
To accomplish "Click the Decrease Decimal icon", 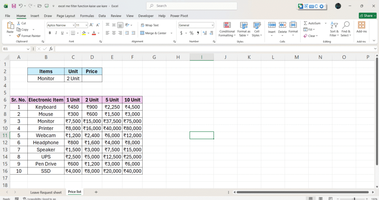I will [x=211, y=33].
